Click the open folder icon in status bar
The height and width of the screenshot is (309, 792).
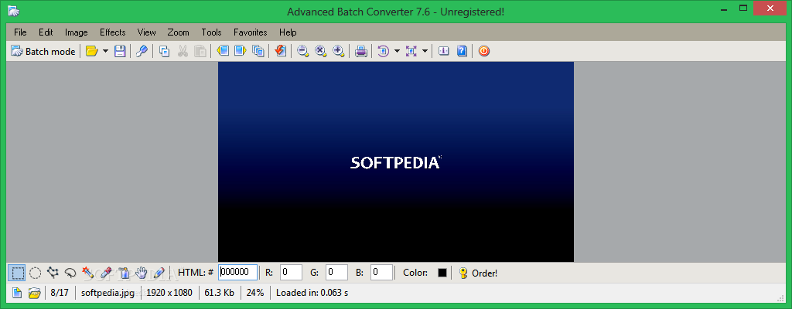click(34, 293)
